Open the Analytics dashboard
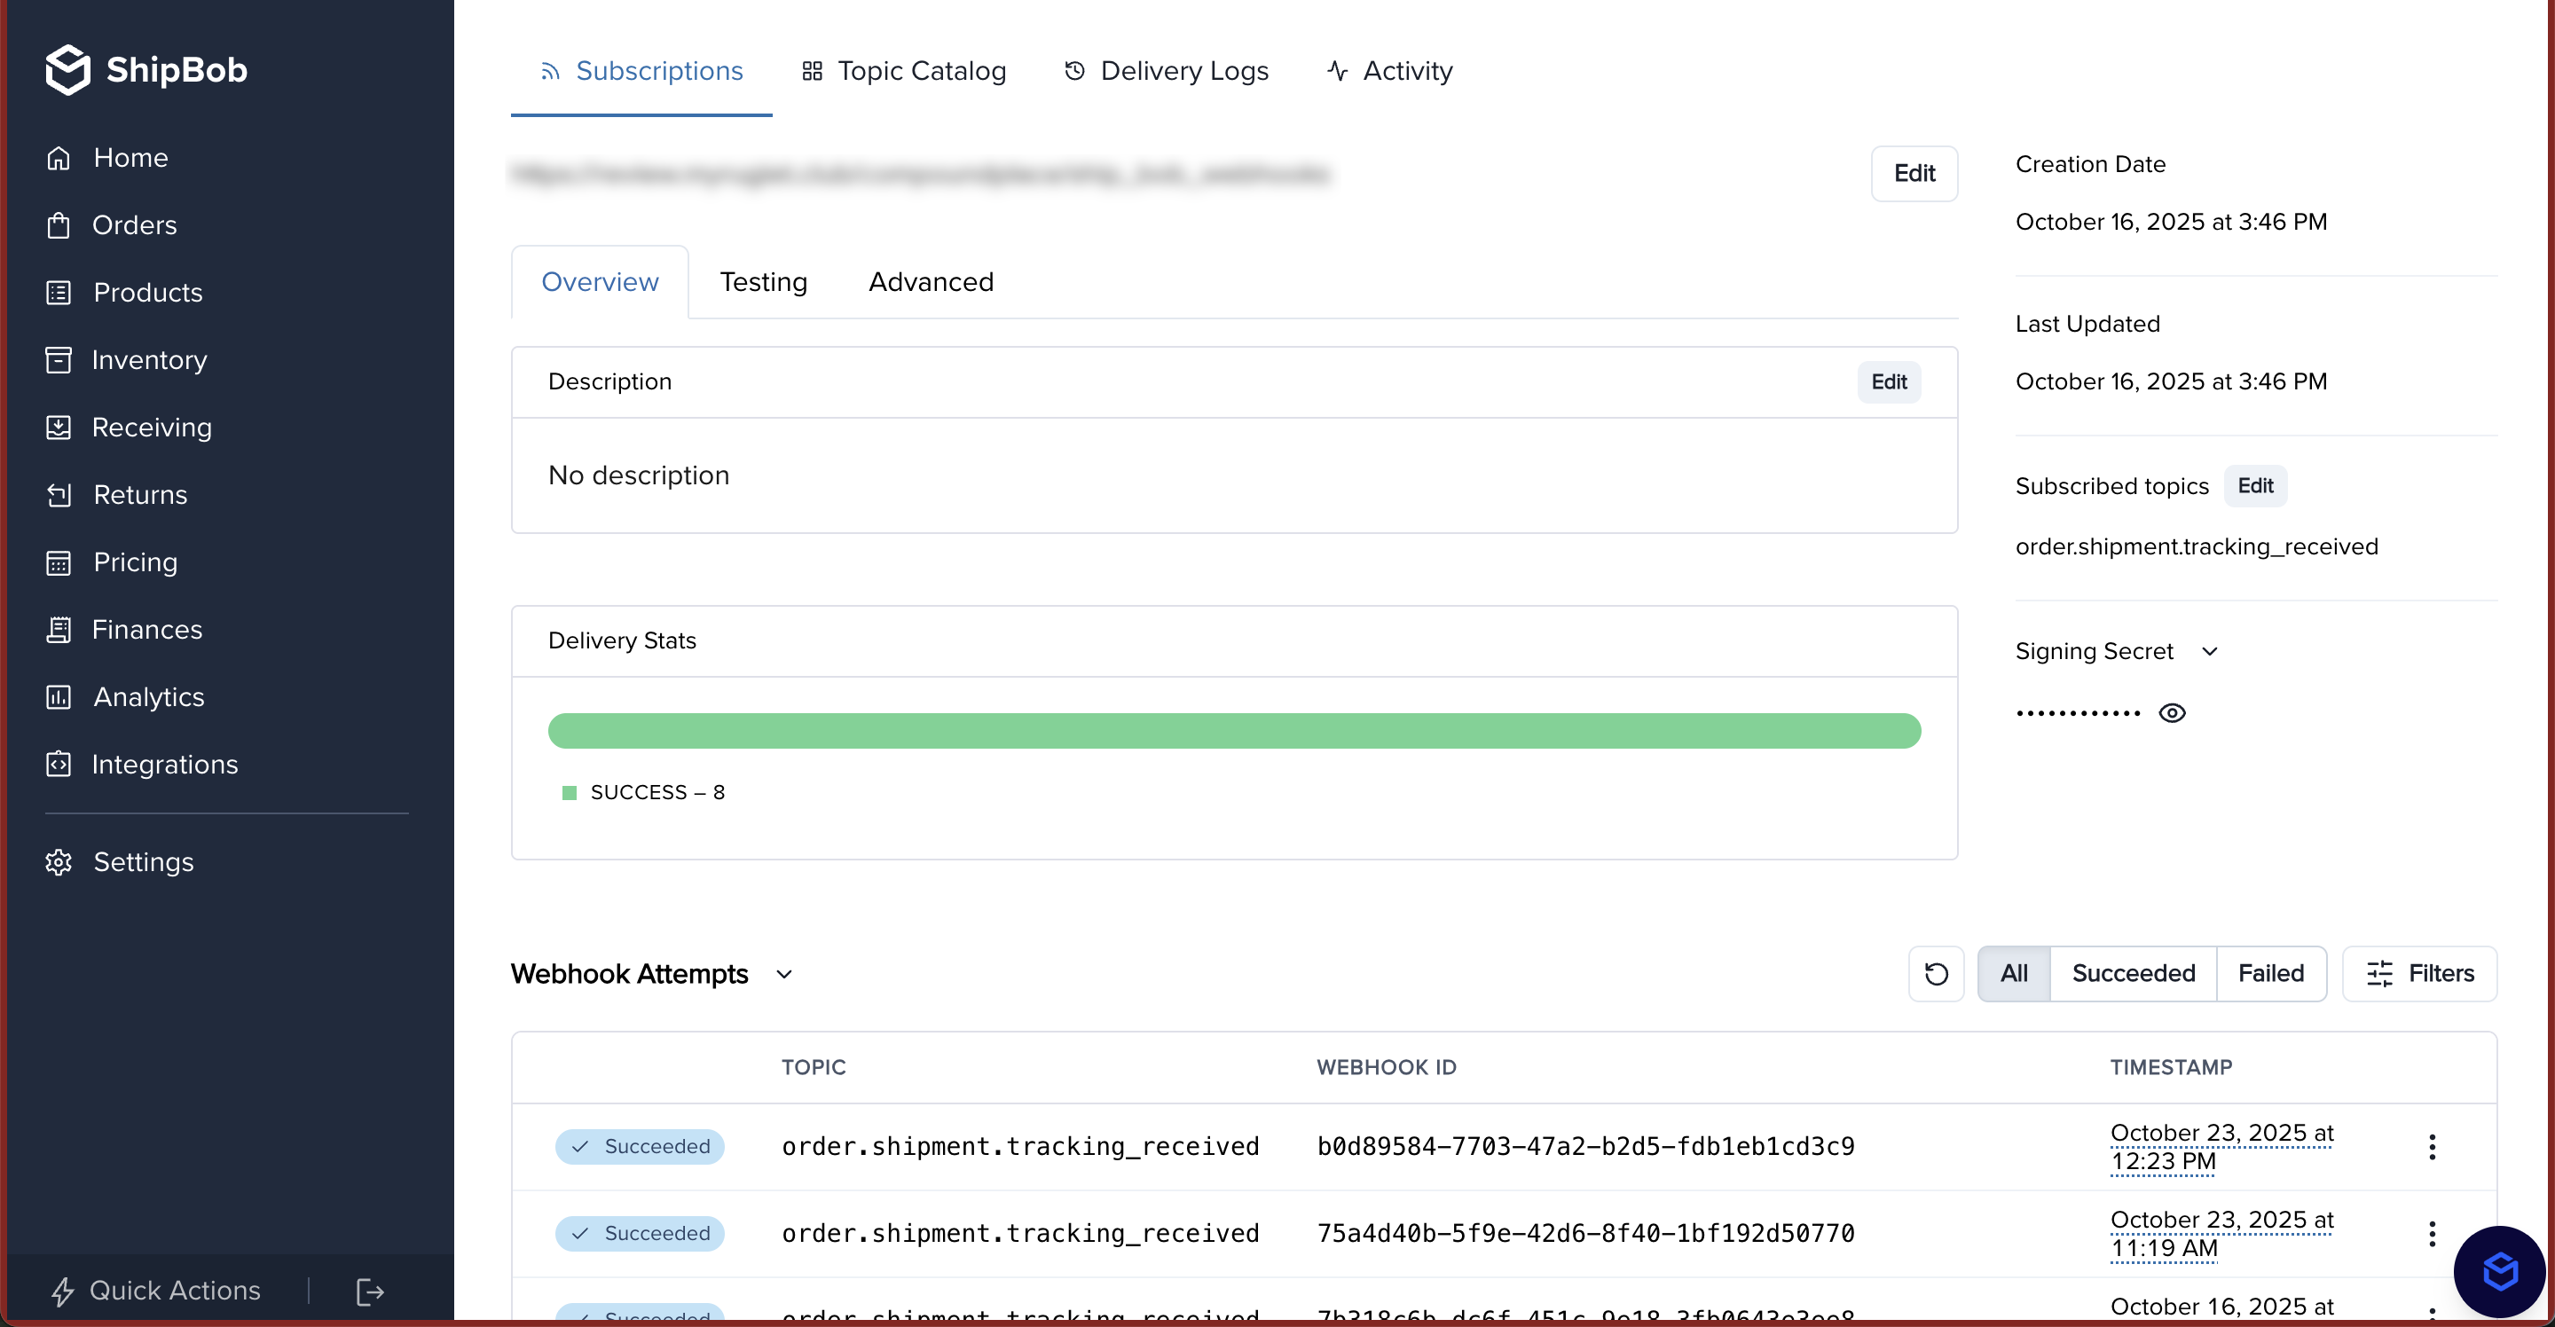This screenshot has width=2555, height=1327. tap(149, 696)
